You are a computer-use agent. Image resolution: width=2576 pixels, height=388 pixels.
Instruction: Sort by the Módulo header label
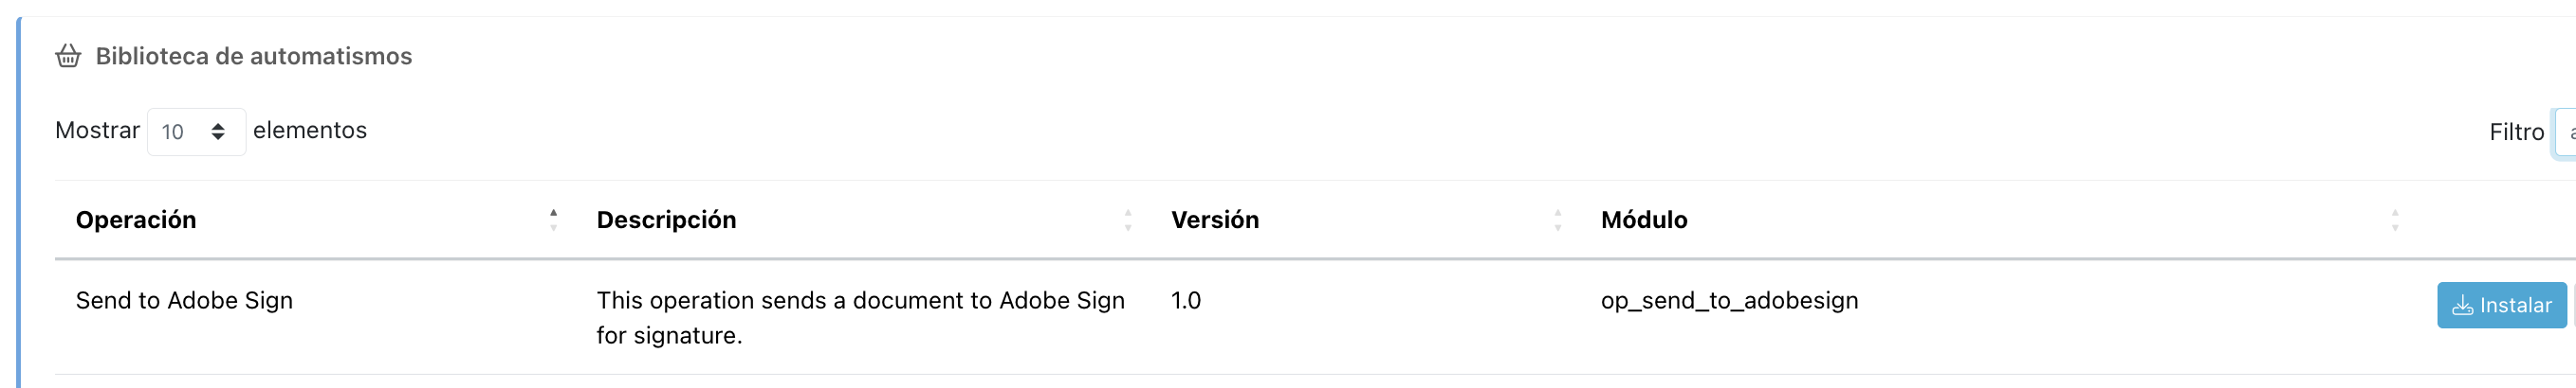pyautogui.click(x=1644, y=220)
